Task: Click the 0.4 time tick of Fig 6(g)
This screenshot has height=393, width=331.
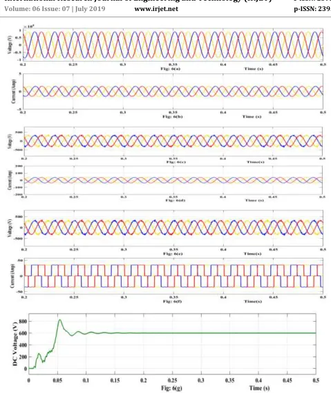Action: coord(258,381)
